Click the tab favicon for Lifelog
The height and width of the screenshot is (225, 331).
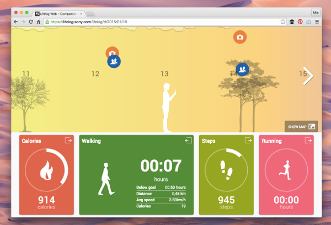click(38, 14)
